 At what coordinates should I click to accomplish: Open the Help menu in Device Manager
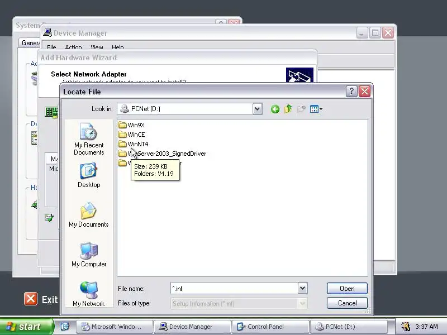[x=118, y=47]
